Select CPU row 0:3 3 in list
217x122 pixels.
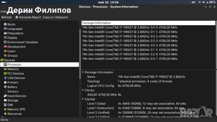149,41
